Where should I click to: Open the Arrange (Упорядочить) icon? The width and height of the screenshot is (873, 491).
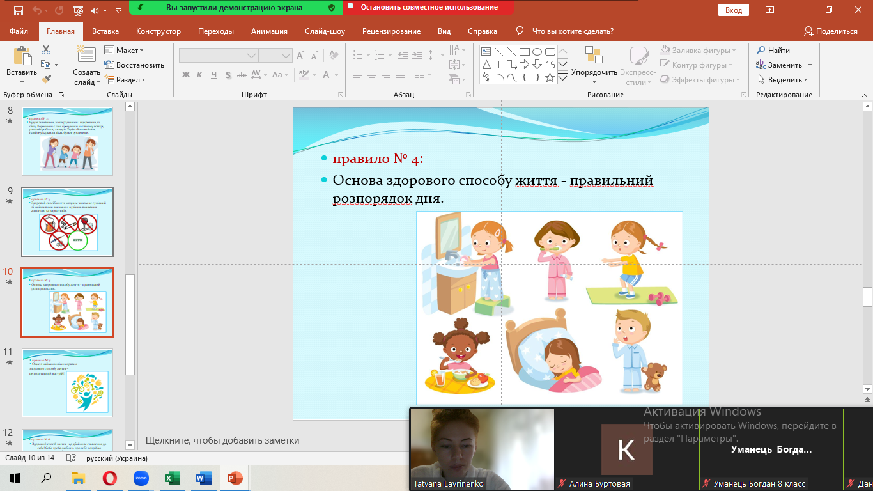[594, 58]
